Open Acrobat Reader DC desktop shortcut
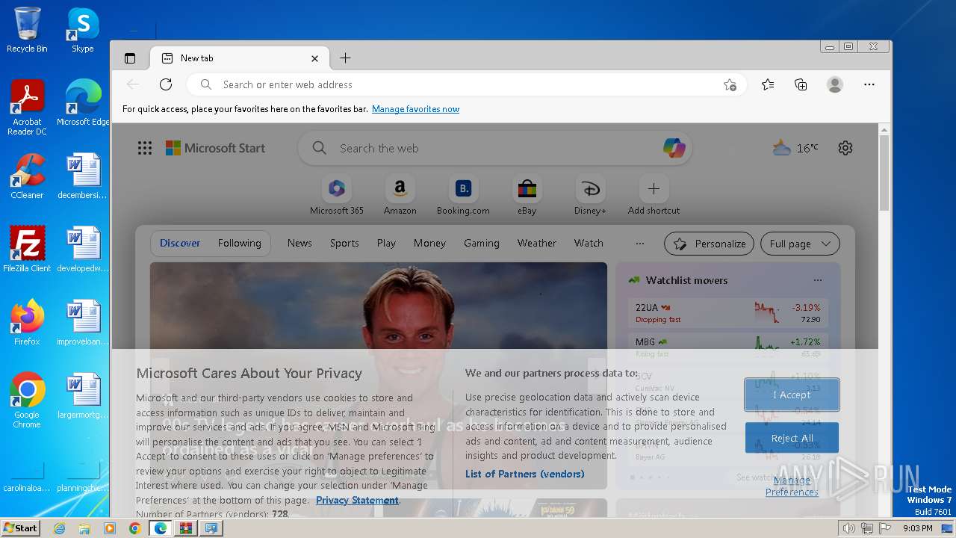The image size is (956, 538). pyautogui.click(x=27, y=108)
